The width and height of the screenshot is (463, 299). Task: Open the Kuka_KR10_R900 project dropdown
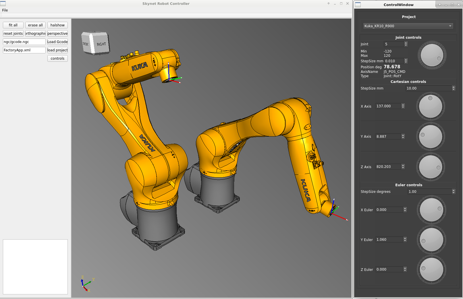point(408,26)
